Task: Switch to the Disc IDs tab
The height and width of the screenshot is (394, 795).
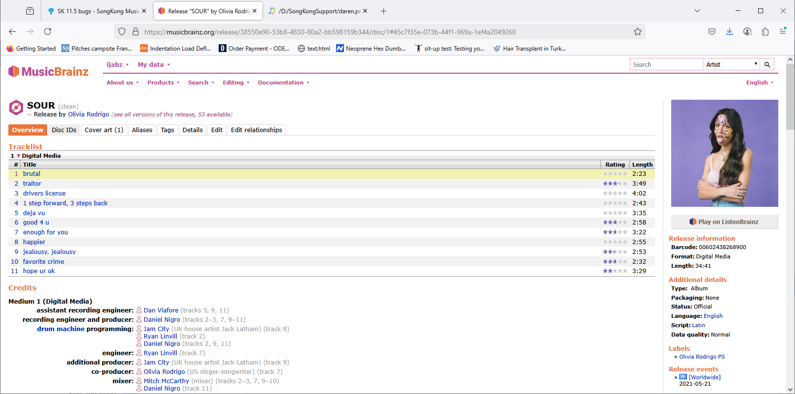Action: tap(64, 130)
